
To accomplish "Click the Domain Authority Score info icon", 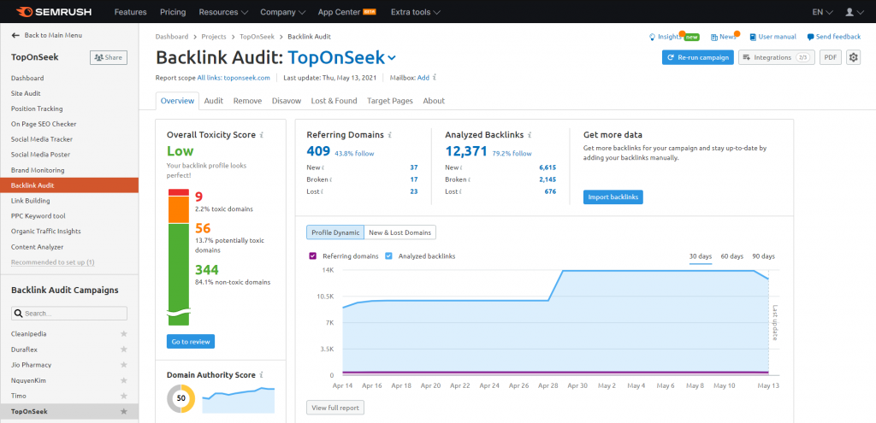I will coord(262,374).
